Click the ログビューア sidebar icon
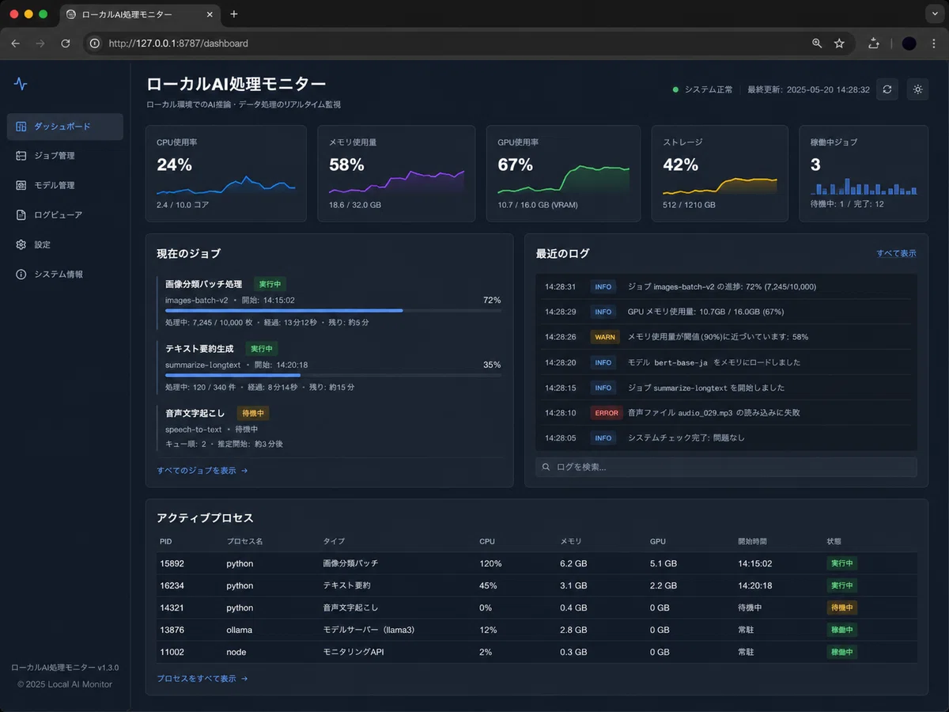The height and width of the screenshot is (712, 949). [21, 214]
